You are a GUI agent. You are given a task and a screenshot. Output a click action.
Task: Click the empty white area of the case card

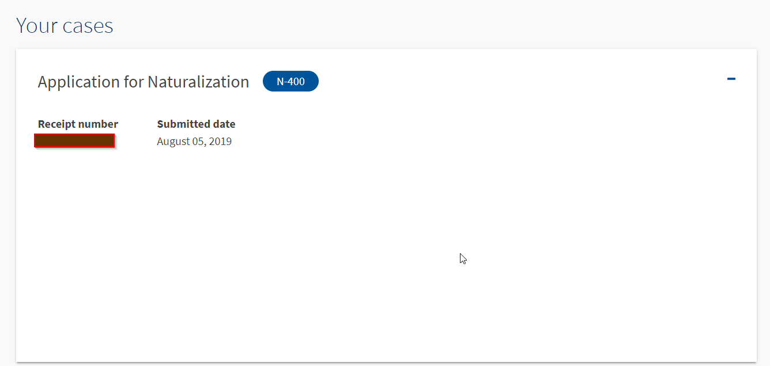386,259
